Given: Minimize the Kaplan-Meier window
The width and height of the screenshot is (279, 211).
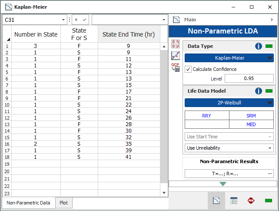Looking at the screenshot, I should 233,7.
